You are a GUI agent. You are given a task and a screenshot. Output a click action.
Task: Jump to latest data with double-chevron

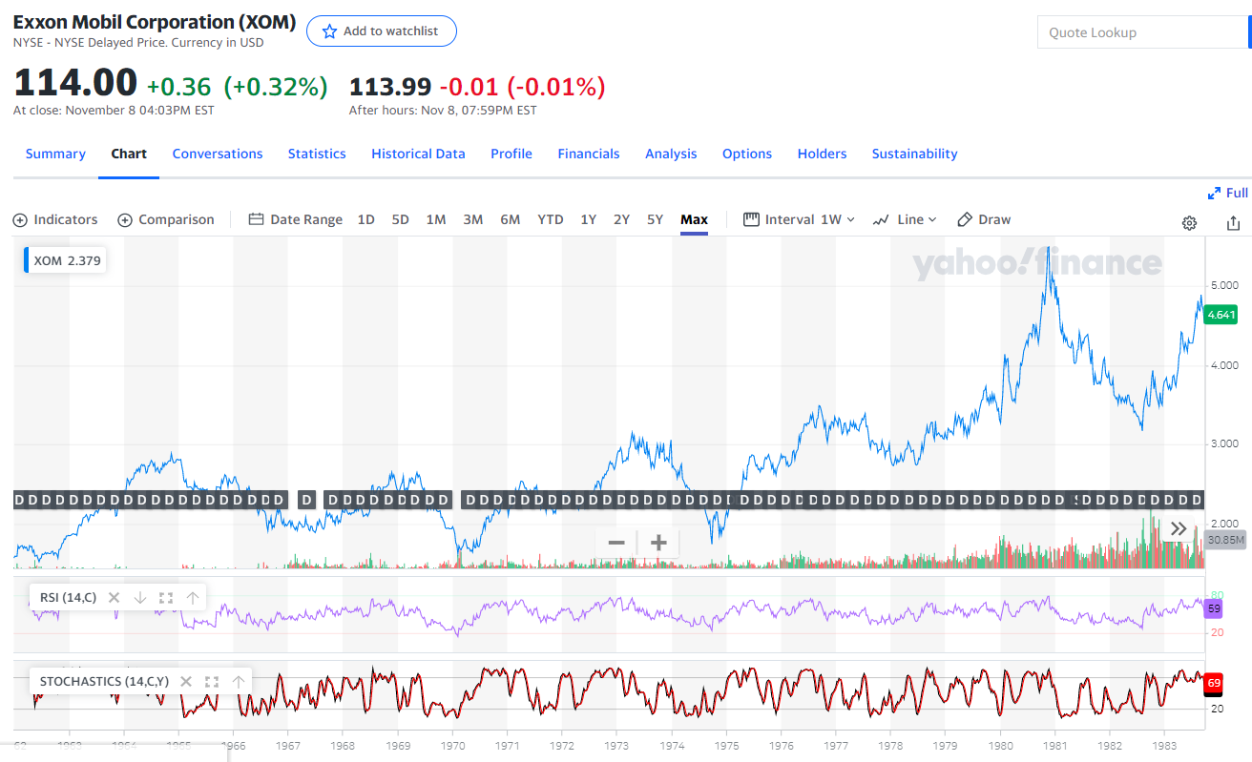tap(1179, 528)
